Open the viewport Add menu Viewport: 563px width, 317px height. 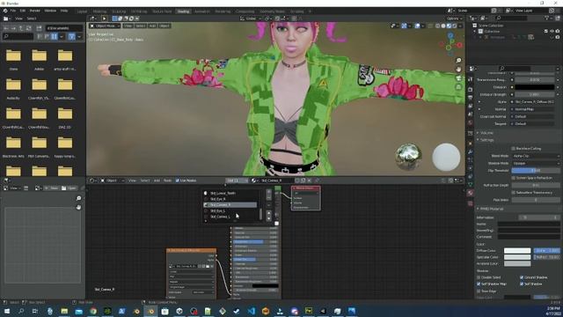click(x=152, y=26)
